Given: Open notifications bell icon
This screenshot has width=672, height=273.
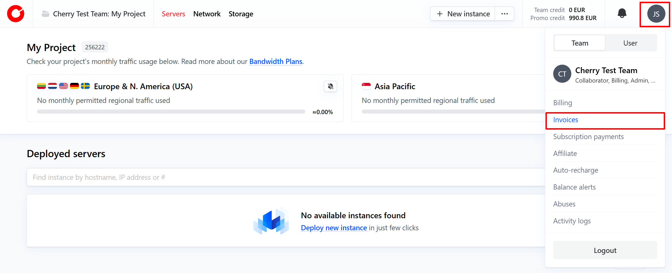Looking at the screenshot, I should (622, 13).
